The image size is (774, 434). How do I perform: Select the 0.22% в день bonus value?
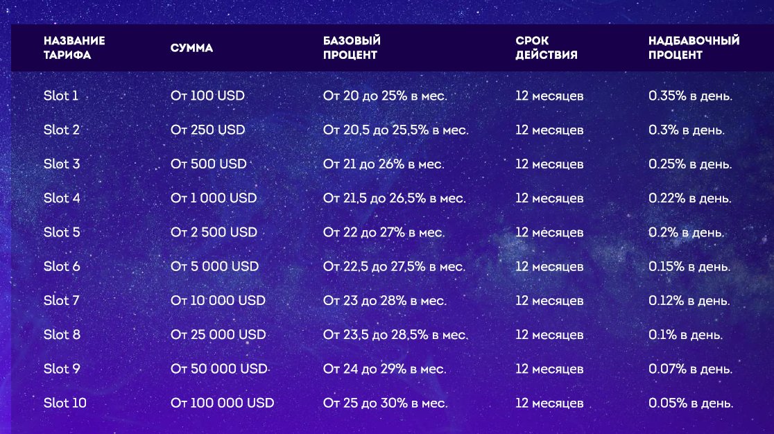(x=689, y=198)
